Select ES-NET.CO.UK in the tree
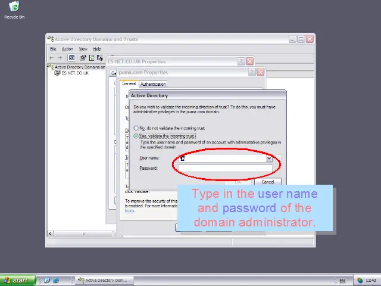381x286 pixels. point(75,73)
